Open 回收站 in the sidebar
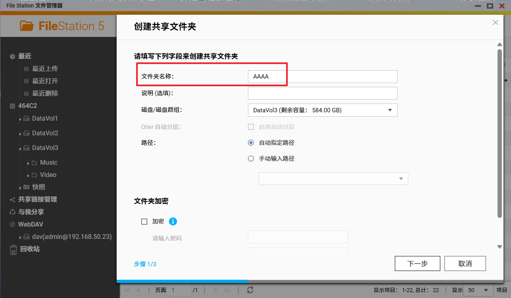Viewport: 511px width, 298px height. (x=30, y=249)
